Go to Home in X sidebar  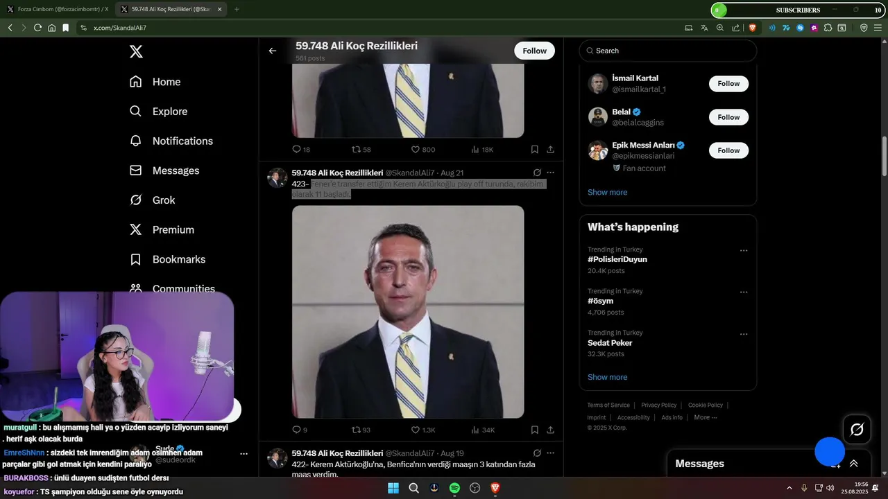click(x=155, y=82)
